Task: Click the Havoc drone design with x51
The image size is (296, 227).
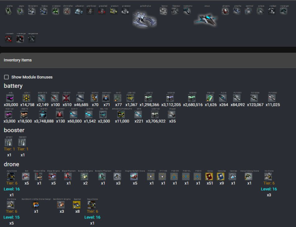Action: pyautogui.click(x=210, y=176)
